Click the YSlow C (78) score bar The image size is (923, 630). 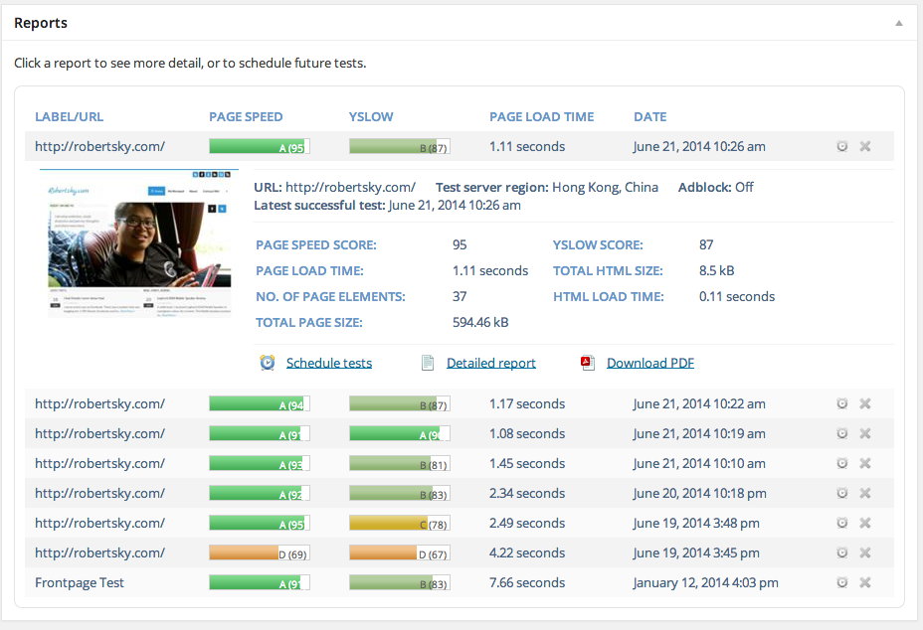click(400, 523)
